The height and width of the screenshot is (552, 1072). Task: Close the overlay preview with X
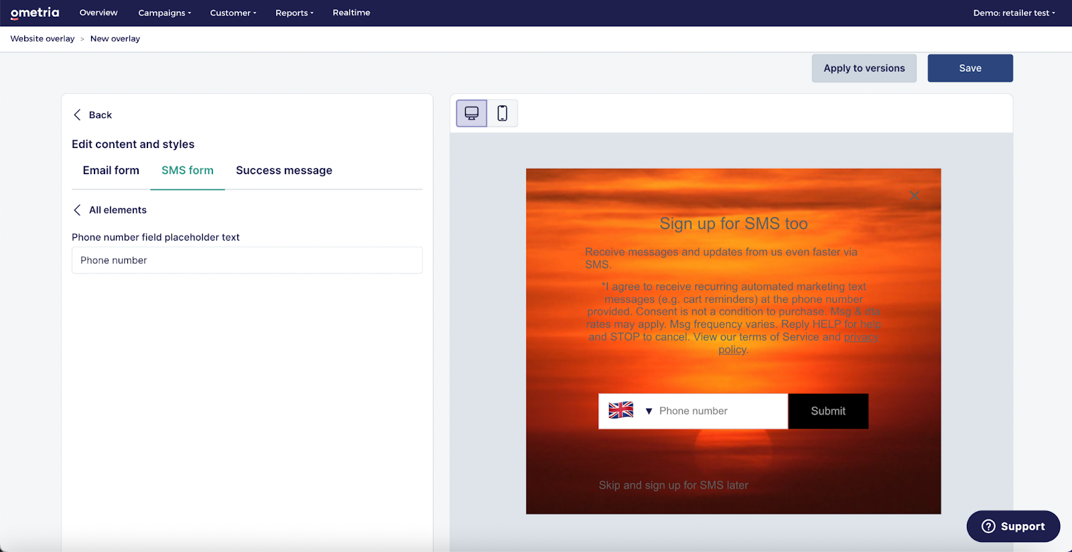coord(915,196)
